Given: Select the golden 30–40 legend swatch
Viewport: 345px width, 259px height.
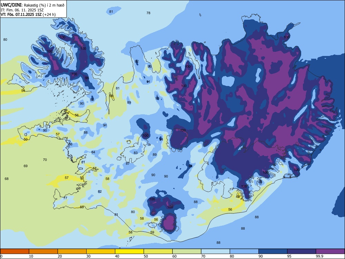Looking at the screenshot, I should (101, 251).
